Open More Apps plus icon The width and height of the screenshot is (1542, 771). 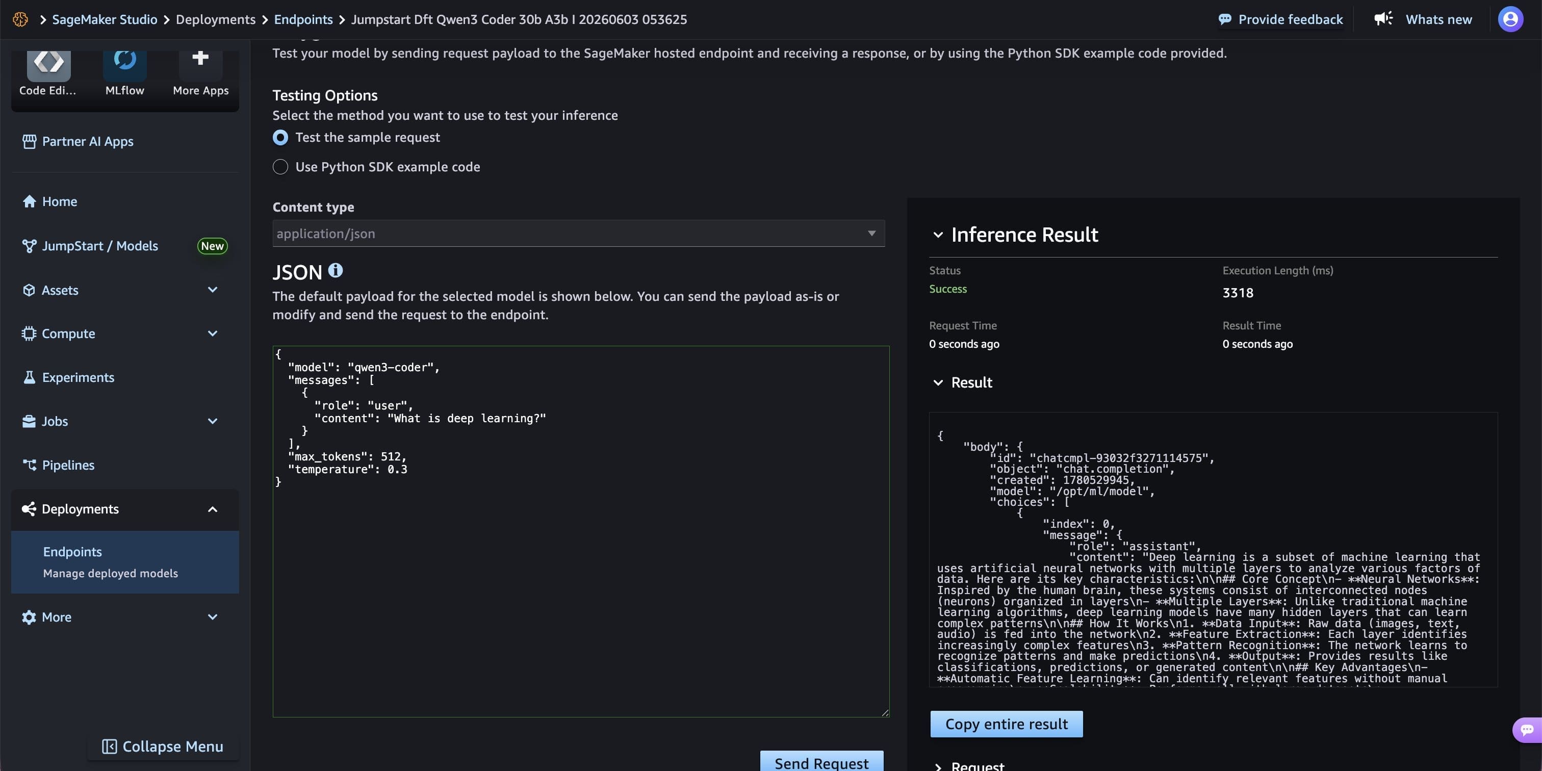click(x=200, y=59)
